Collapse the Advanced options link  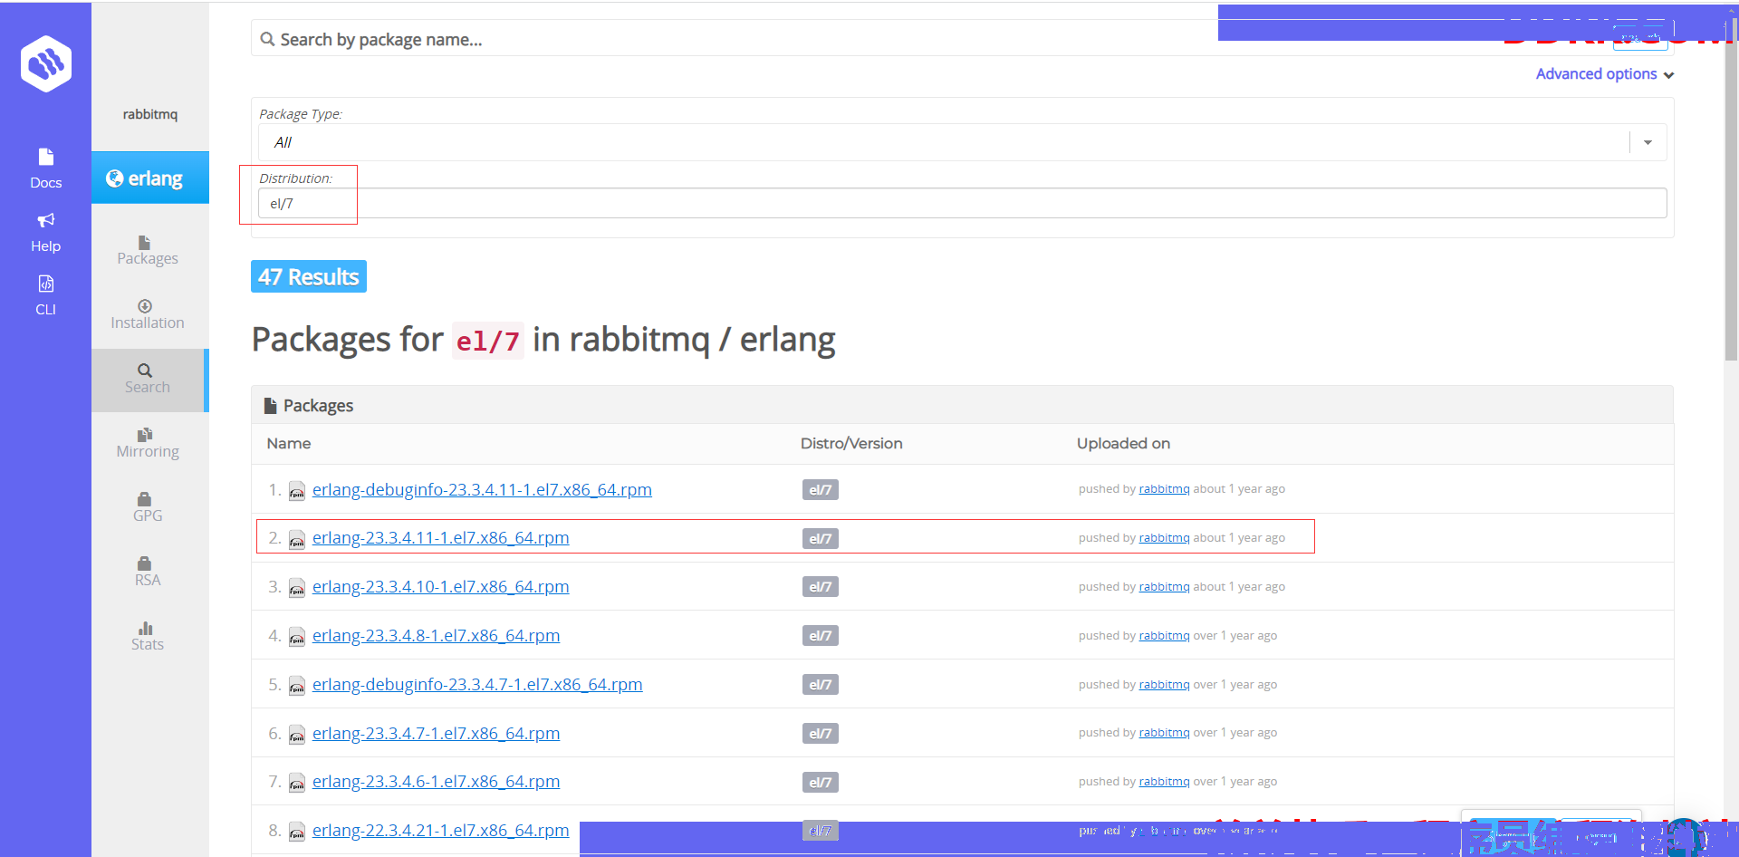pyautogui.click(x=1604, y=74)
